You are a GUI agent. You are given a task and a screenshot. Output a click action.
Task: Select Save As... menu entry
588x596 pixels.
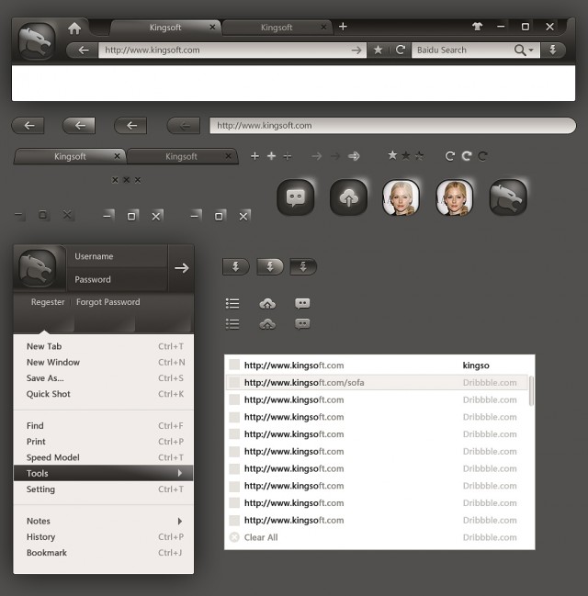(104, 378)
